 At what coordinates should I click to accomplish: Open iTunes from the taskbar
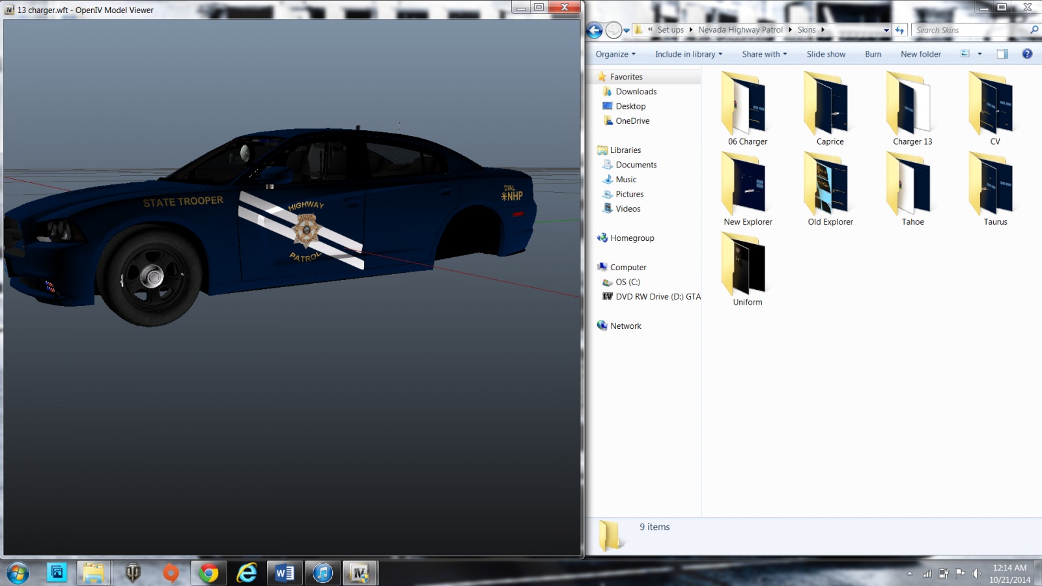point(322,573)
